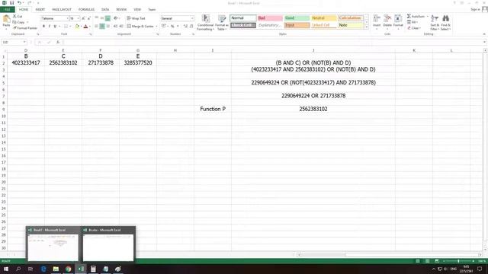Click the Sign in link
The width and height of the screenshot is (488, 274).
(x=475, y=10)
